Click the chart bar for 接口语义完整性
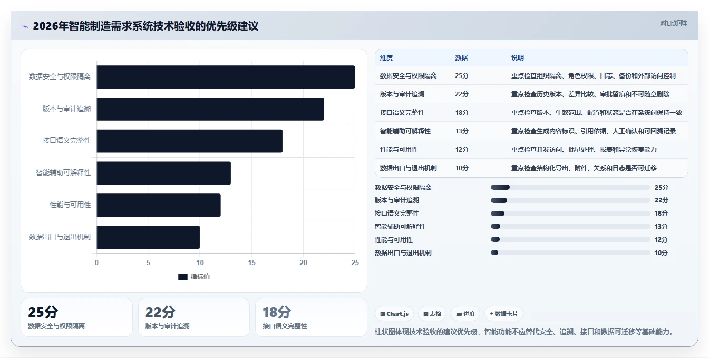Viewport: 709px width, 358px height. point(190,141)
